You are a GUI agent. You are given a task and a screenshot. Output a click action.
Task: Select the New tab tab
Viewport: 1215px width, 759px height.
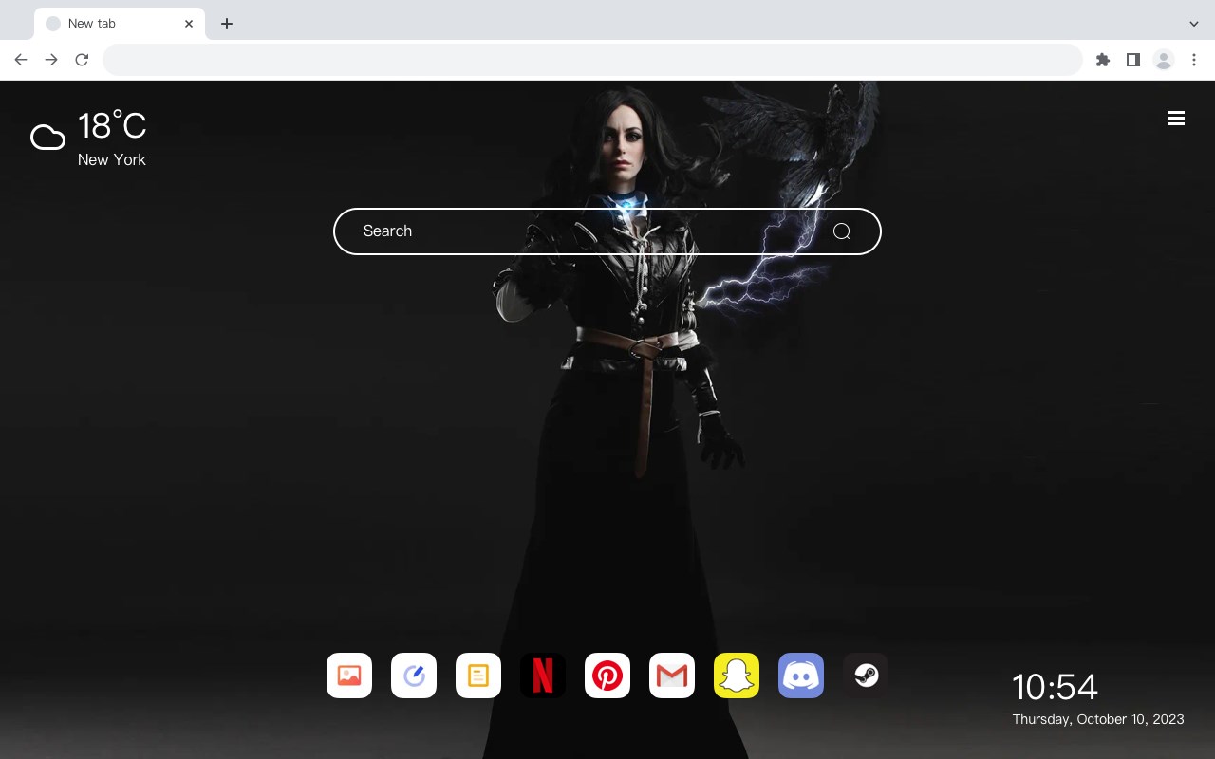pyautogui.click(x=120, y=24)
